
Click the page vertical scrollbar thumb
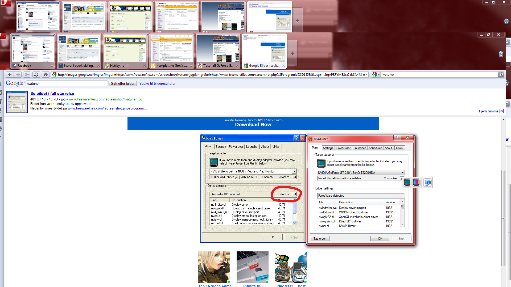(503, 218)
